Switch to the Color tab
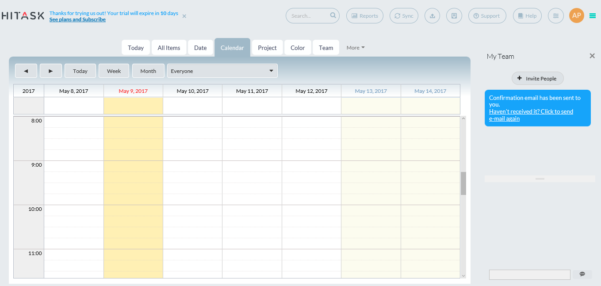Screen dimensions: 601x286 click(298, 48)
